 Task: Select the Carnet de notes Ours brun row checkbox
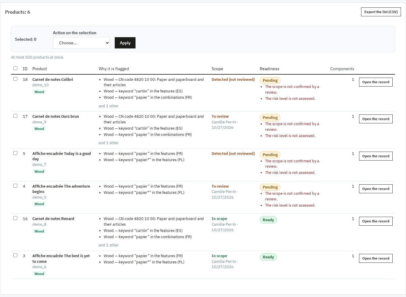pyautogui.click(x=15, y=116)
